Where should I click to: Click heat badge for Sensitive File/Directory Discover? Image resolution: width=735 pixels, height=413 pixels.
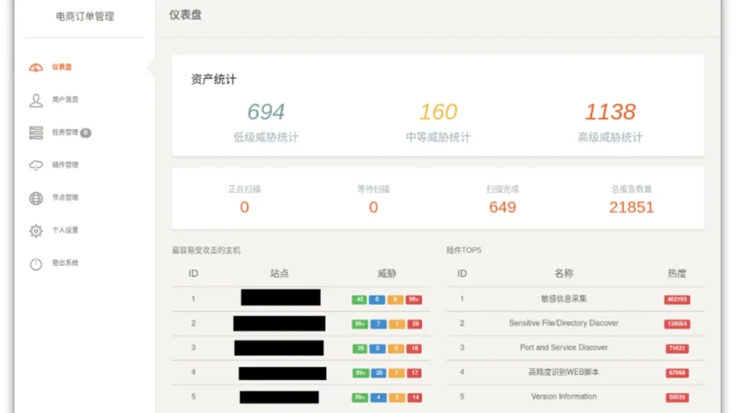click(677, 324)
